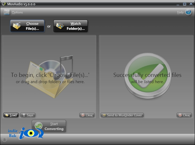The width and height of the screenshot is (195, 145).
Task: Click the blue question mark Help icon
Action: click(188, 12)
